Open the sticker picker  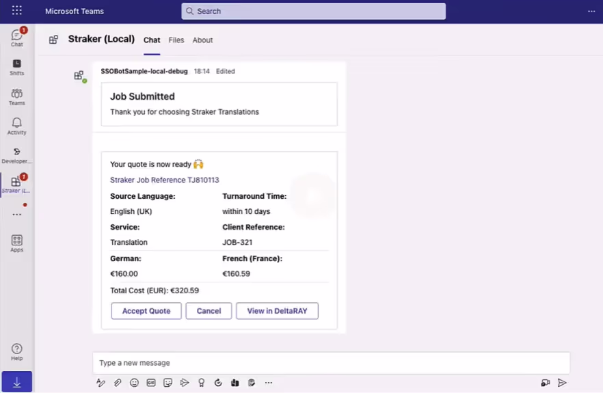tap(167, 383)
